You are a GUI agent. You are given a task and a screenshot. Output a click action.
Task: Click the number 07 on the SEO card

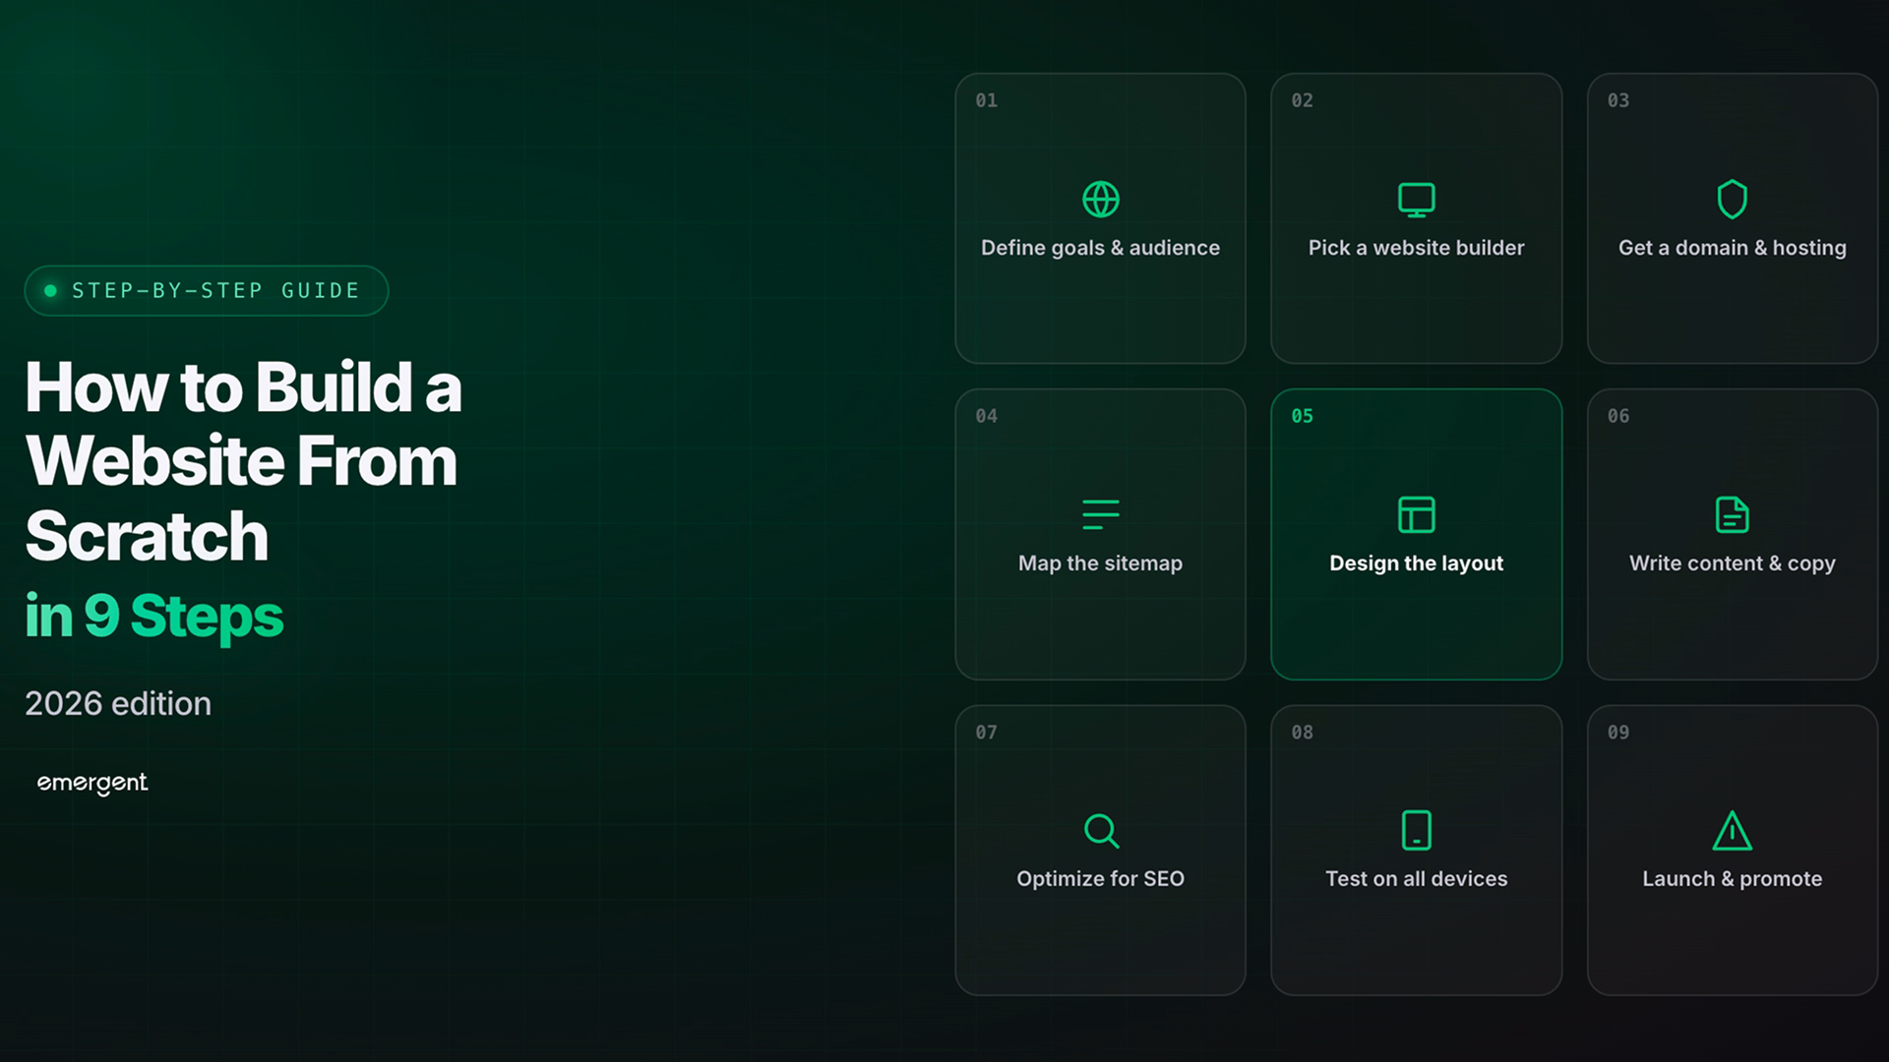pos(986,733)
